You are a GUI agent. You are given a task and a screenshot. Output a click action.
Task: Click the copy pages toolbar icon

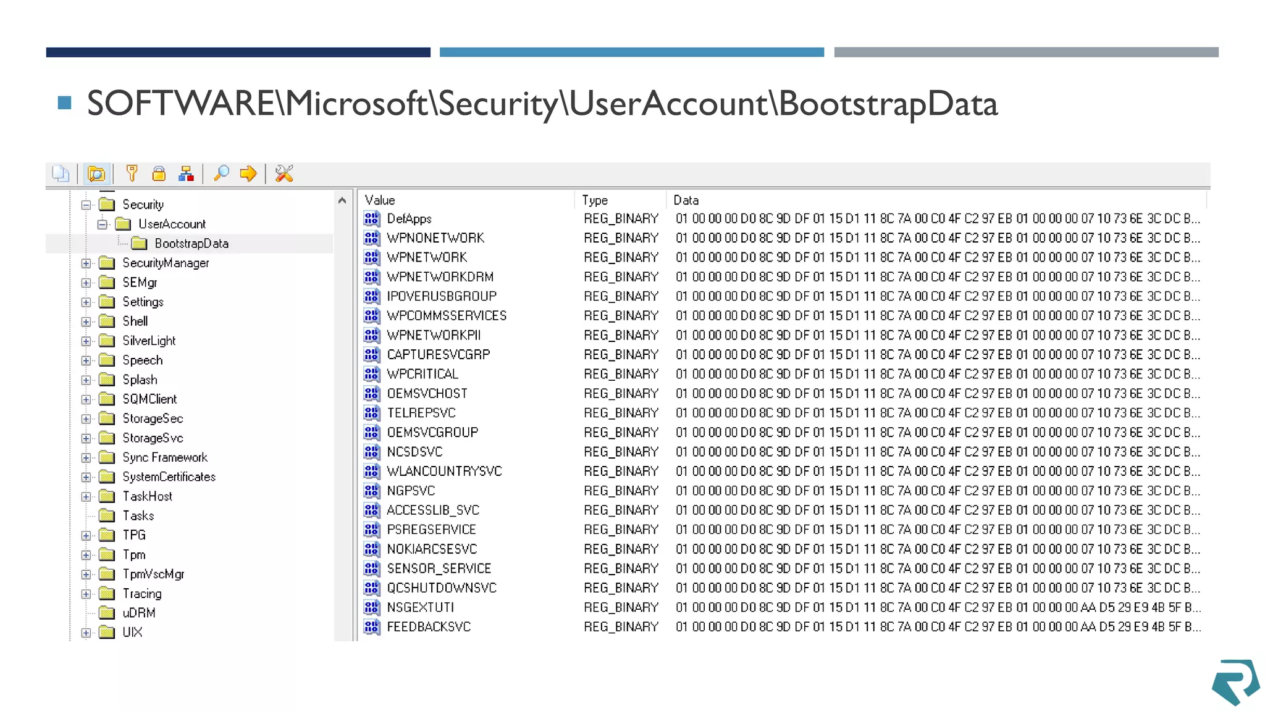point(61,173)
